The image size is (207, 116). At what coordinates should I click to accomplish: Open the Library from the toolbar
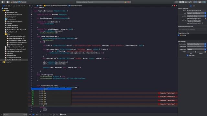(x=177, y=2)
